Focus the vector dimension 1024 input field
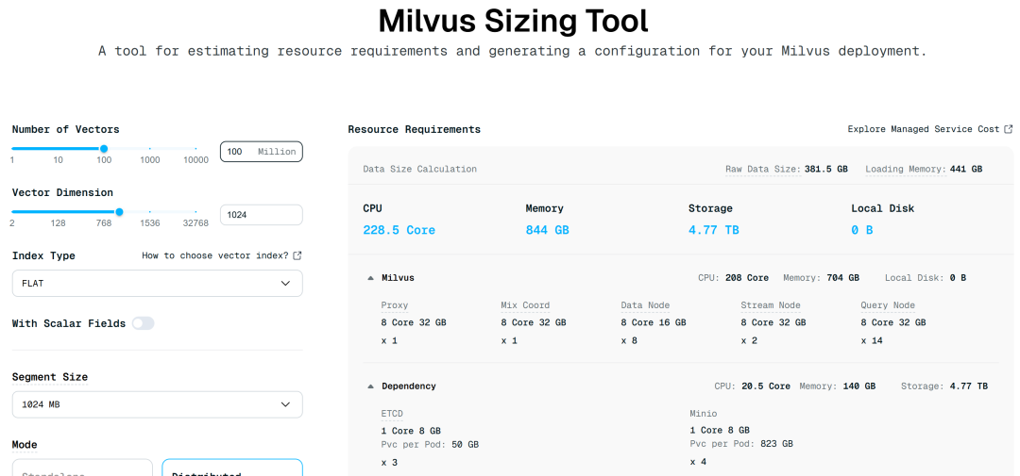1020x476 pixels. point(262,215)
